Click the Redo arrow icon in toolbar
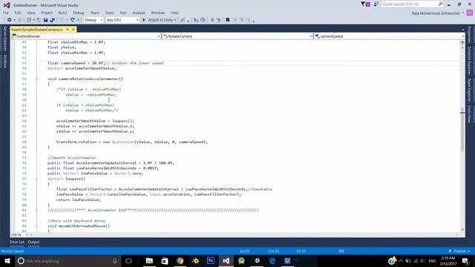475x267 pixels. pyautogui.click(x=73, y=20)
